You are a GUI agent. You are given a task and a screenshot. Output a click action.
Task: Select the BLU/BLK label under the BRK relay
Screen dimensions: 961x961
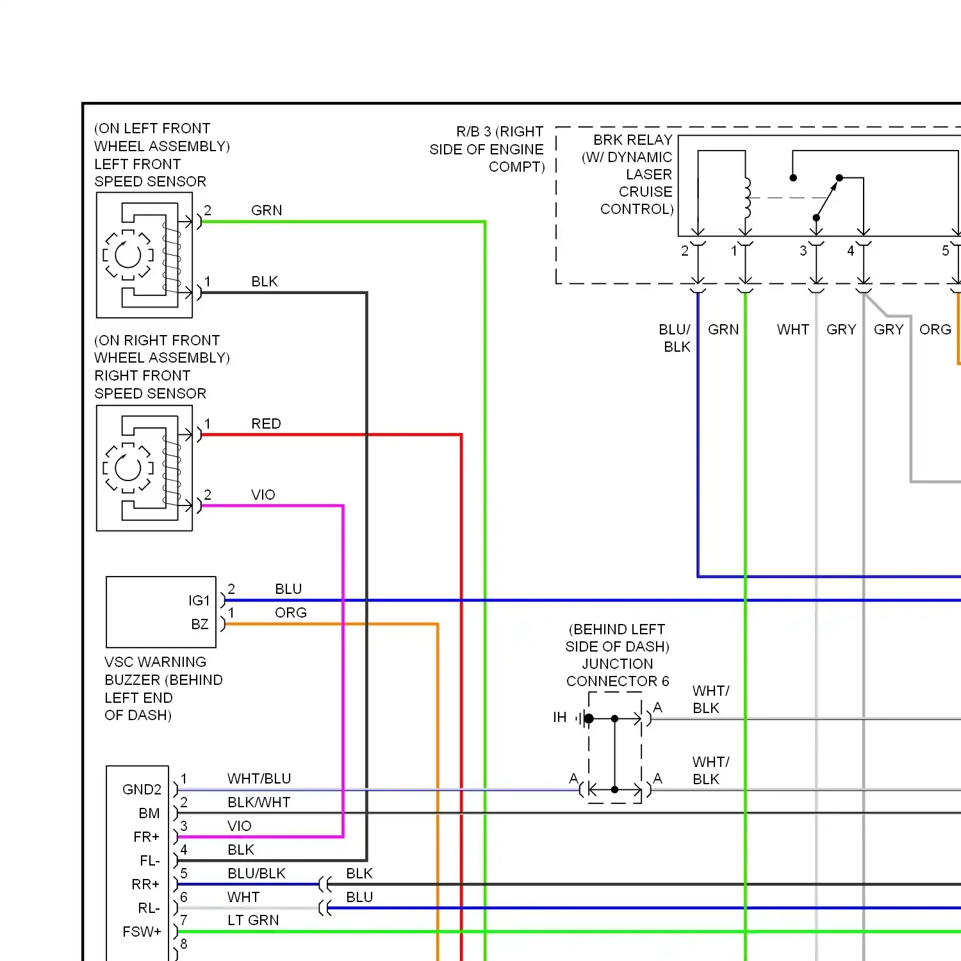click(675, 338)
